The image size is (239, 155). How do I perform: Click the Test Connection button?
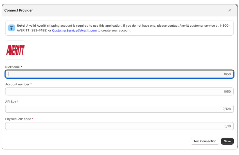(205, 141)
